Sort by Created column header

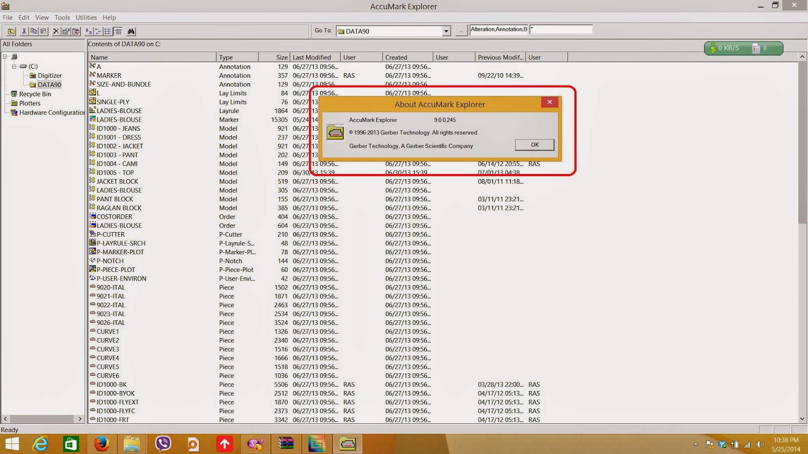point(408,57)
